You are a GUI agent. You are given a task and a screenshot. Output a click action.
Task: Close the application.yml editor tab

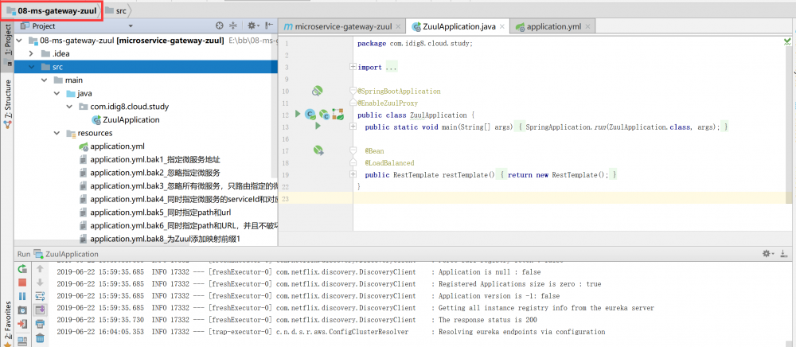587,26
